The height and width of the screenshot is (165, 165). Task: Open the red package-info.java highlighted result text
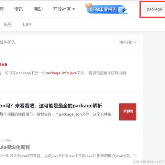pos(61,73)
